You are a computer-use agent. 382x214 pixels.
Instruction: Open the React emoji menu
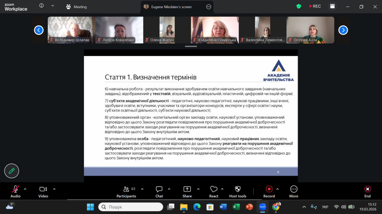coord(214,191)
